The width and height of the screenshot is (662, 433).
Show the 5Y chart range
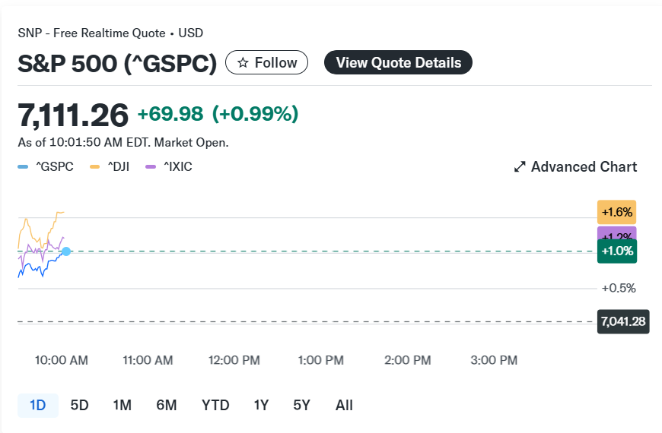coord(301,406)
